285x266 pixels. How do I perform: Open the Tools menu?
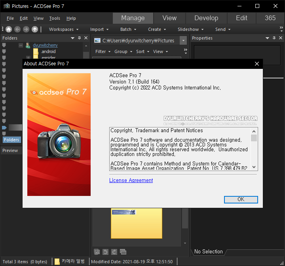click(55, 18)
